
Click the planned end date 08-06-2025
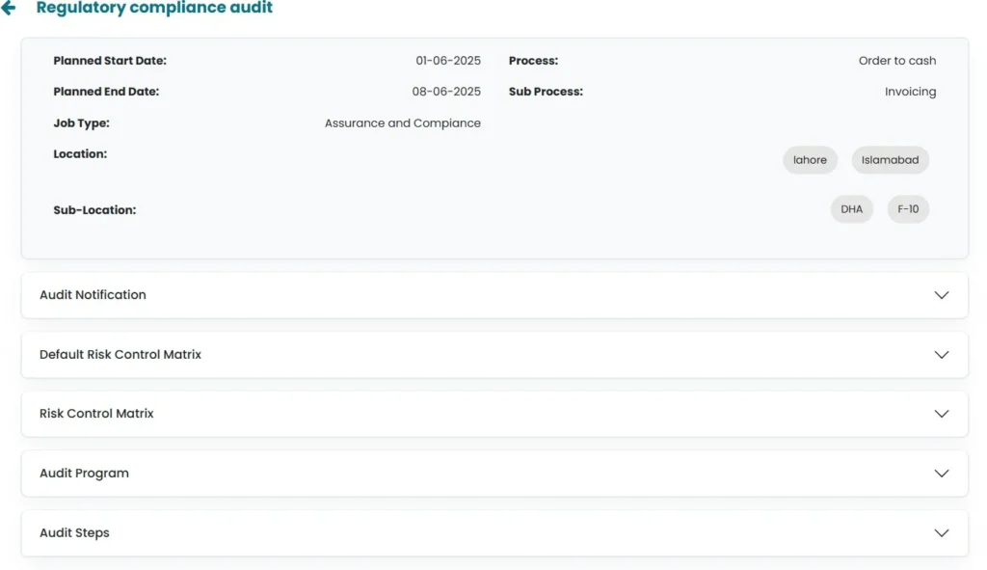(446, 92)
